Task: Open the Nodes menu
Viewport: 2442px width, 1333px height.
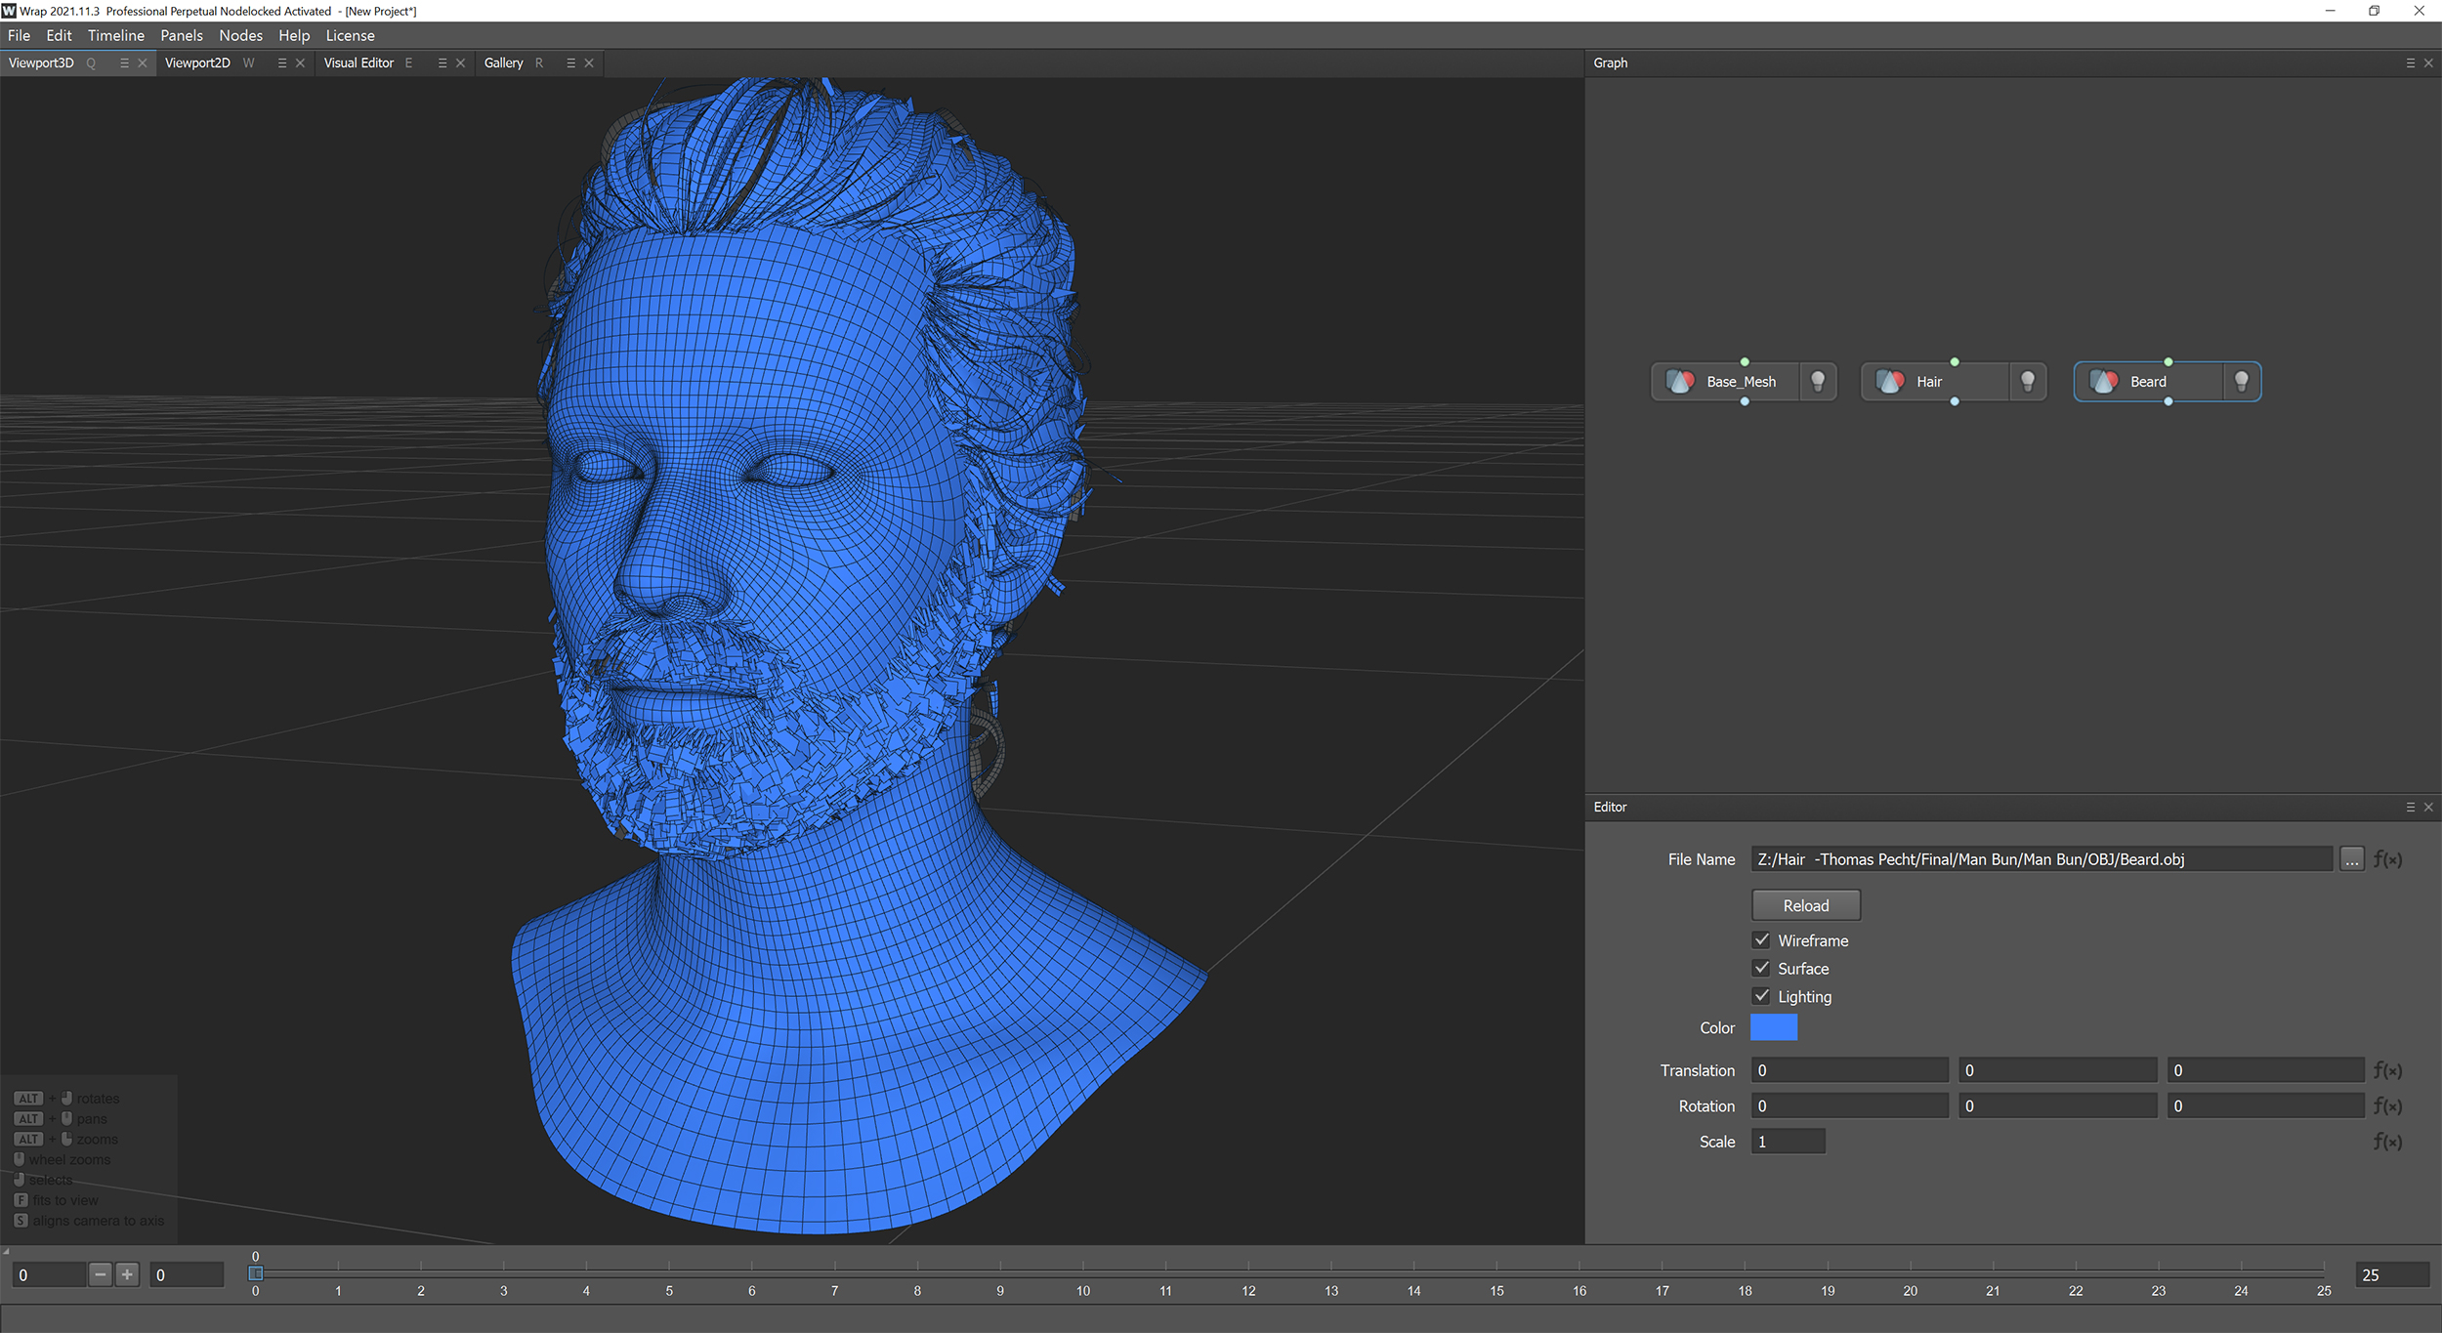Action: pos(240,35)
